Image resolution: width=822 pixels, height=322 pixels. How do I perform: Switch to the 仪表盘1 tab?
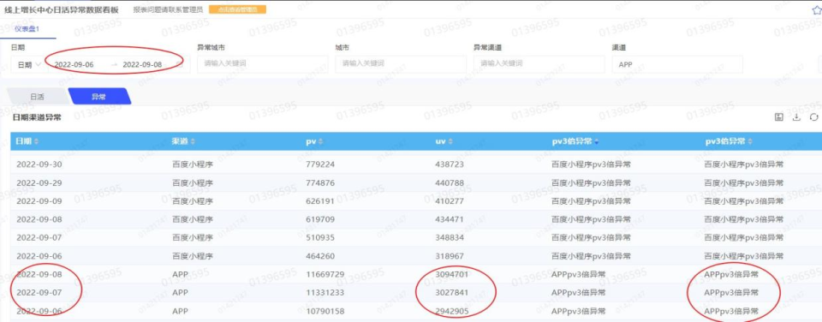[27, 28]
